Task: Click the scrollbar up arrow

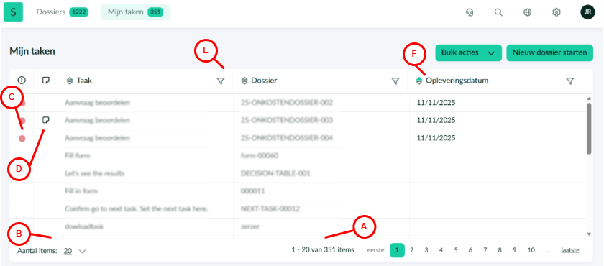Action: tap(589, 98)
